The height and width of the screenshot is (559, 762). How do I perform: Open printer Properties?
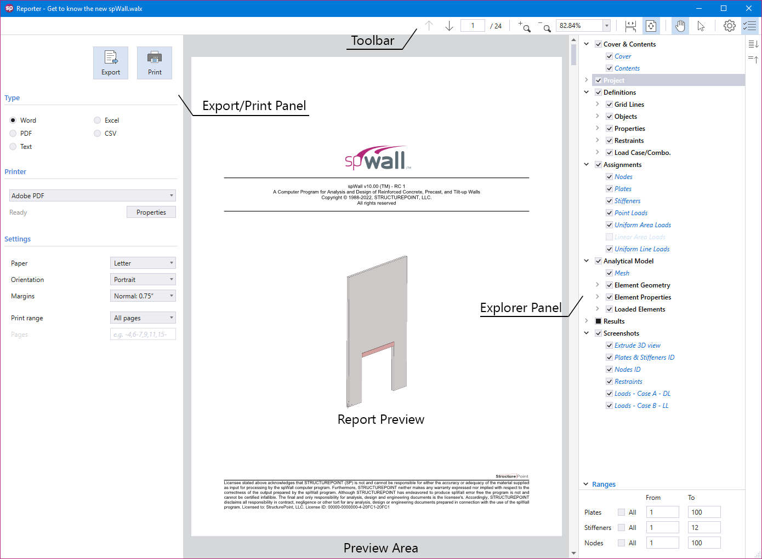151,212
